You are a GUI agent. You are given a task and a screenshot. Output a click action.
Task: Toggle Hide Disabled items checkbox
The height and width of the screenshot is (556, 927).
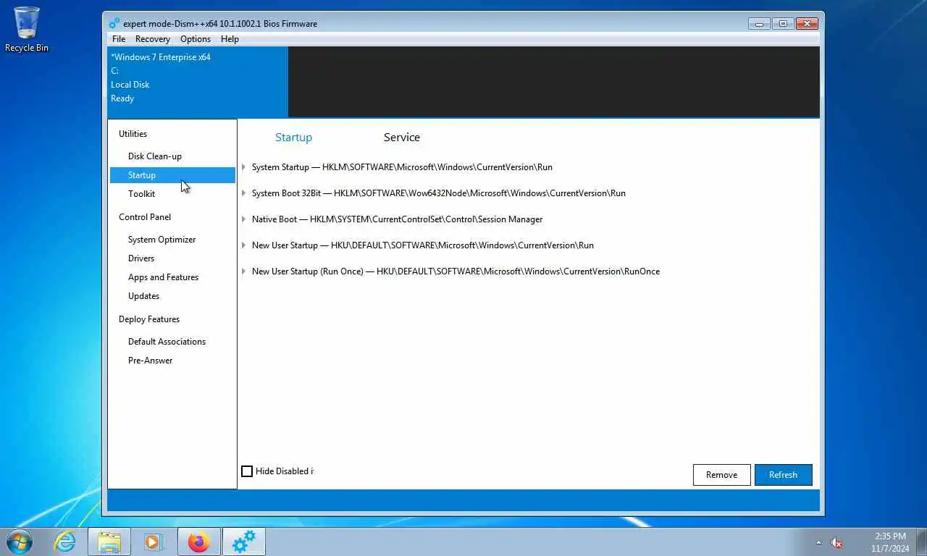(247, 471)
